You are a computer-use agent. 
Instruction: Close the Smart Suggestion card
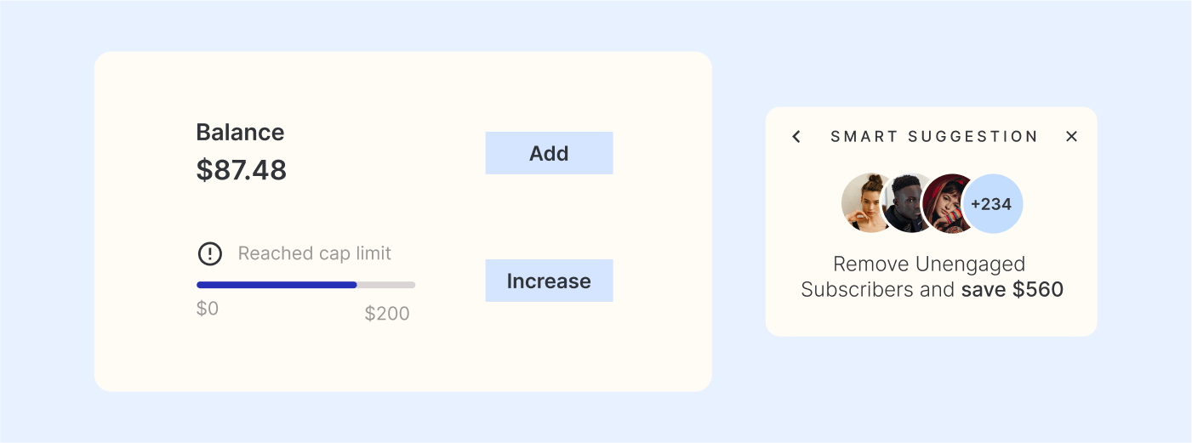pyautogui.click(x=1072, y=137)
